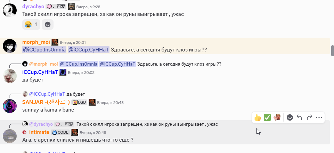334x153 pixels.
Task: Click the chat scrollbar thumb
Action: (x=332, y=50)
